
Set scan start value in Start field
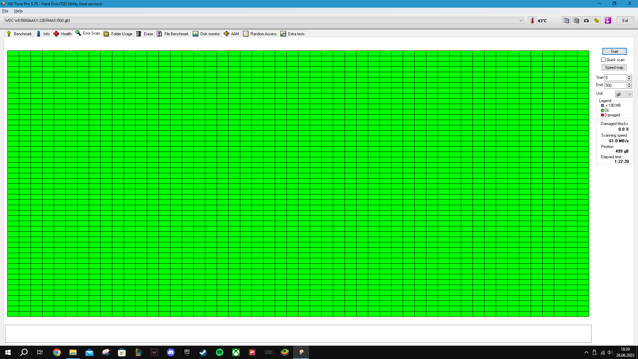tap(615, 77)
